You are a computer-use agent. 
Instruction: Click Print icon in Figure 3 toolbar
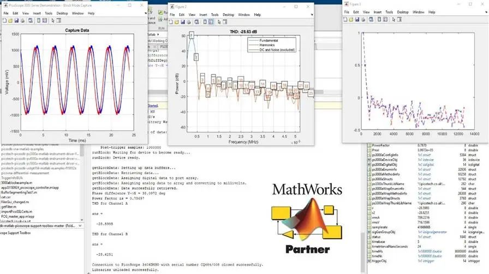pyautogui.click(x=363, y=19)
